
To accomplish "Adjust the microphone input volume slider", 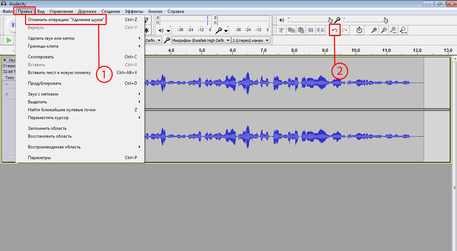I will [385, 20].
